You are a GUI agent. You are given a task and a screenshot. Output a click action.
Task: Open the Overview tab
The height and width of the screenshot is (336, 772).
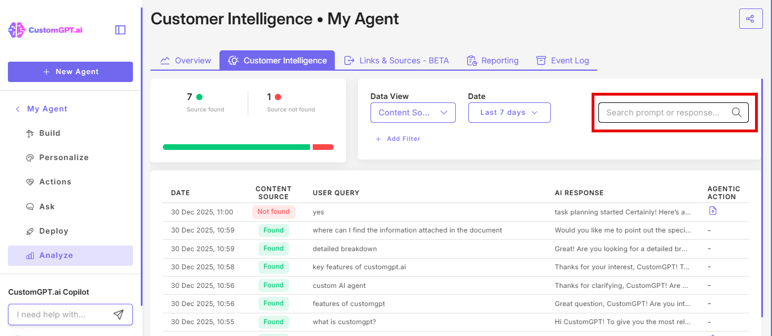tap(186, 61)
